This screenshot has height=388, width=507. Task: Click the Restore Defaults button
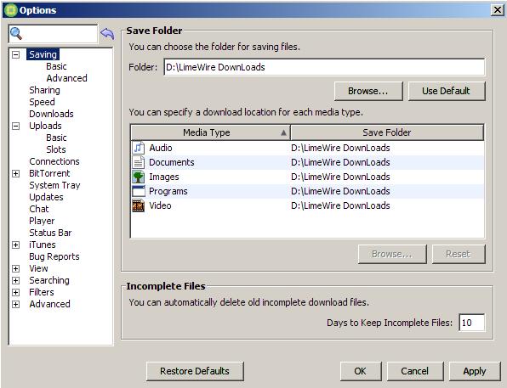[195, 371]
